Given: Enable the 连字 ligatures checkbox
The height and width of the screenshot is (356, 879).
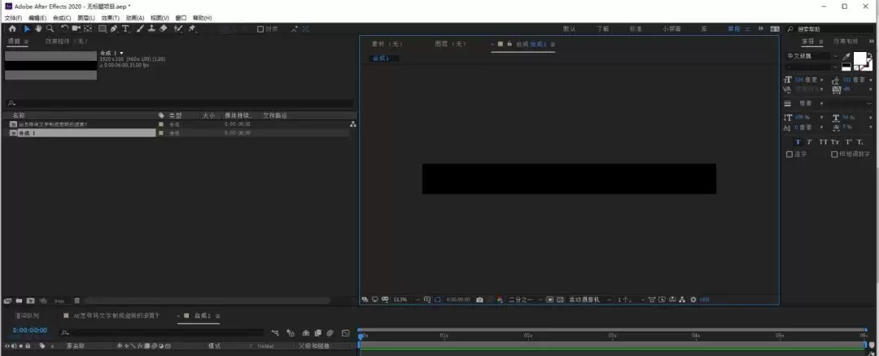Looking at the screenshot, I should click(789, 154).
